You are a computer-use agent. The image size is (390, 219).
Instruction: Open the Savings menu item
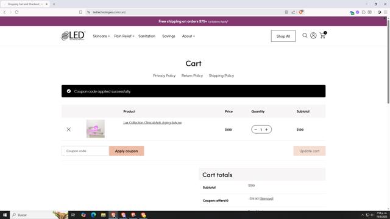[169, 36]
